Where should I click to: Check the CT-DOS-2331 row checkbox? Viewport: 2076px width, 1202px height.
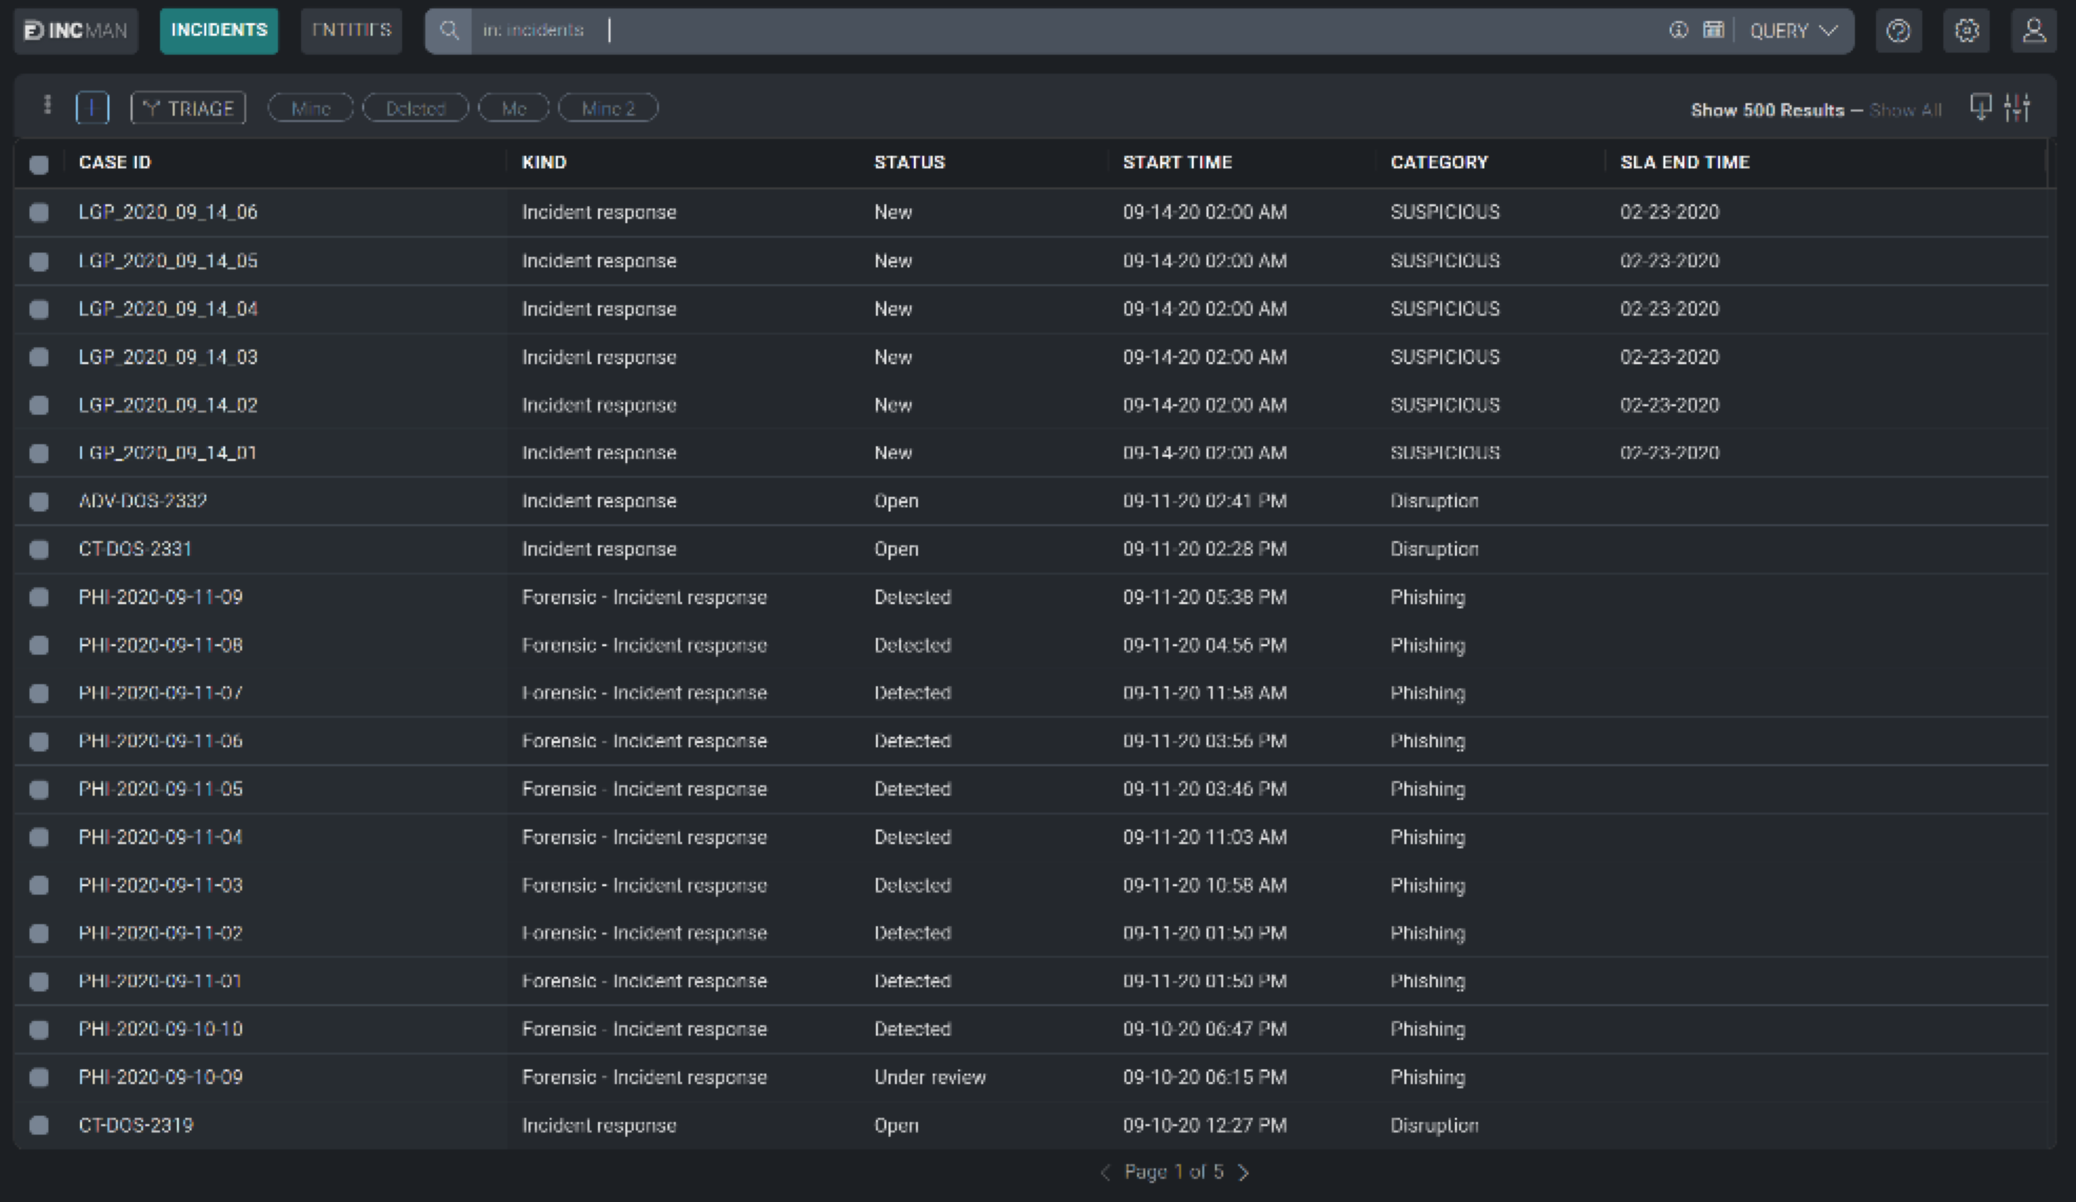point(39,549)
